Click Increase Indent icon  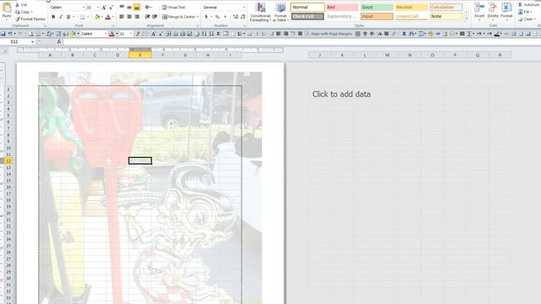[x=155, y=17]
